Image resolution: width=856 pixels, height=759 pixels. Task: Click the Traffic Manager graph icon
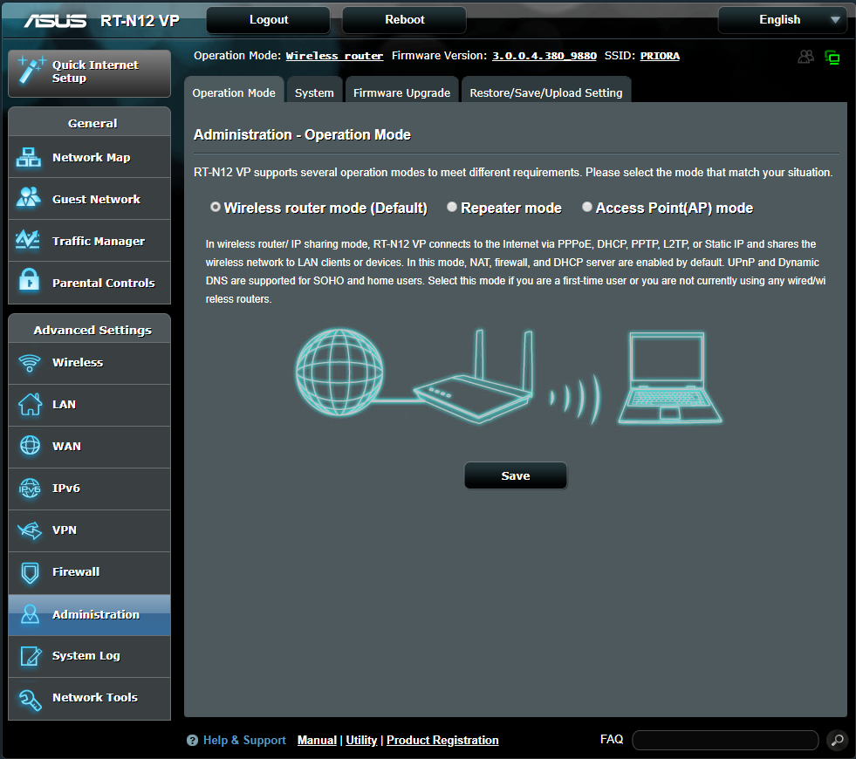(27, 240)
